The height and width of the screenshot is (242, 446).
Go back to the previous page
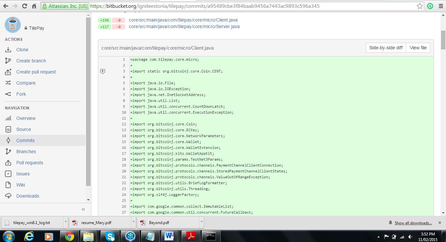5,6
